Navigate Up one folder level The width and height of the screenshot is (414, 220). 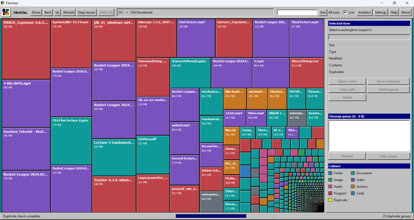pos(57,12)
